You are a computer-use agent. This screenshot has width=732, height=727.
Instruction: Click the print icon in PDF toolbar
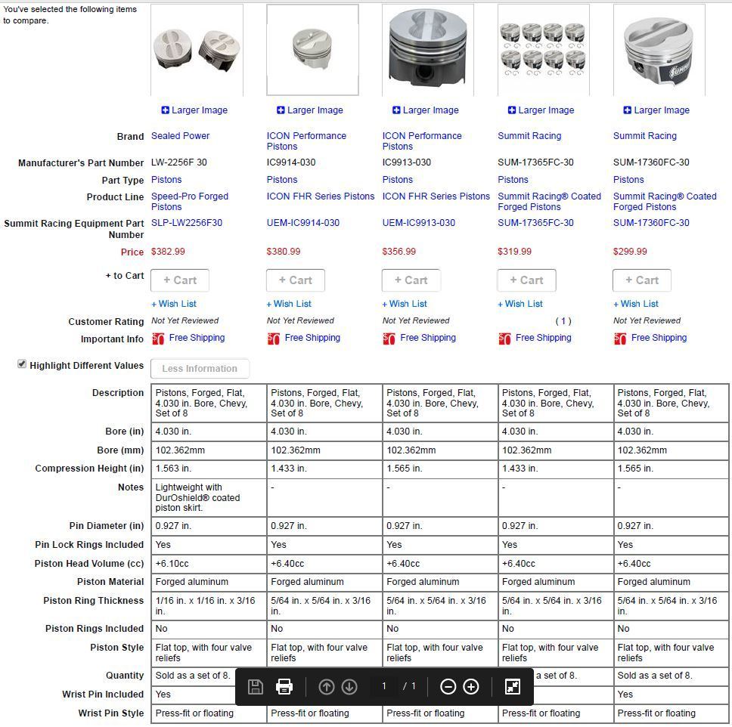point(284,686)
